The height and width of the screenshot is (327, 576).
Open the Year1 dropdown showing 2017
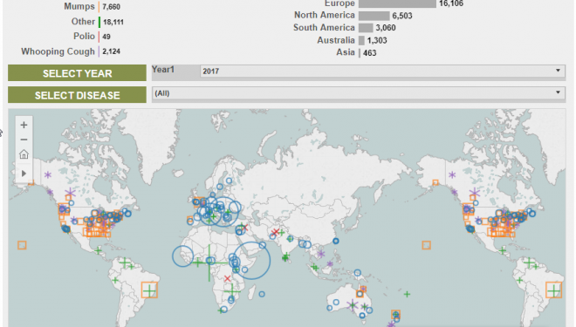382,71
